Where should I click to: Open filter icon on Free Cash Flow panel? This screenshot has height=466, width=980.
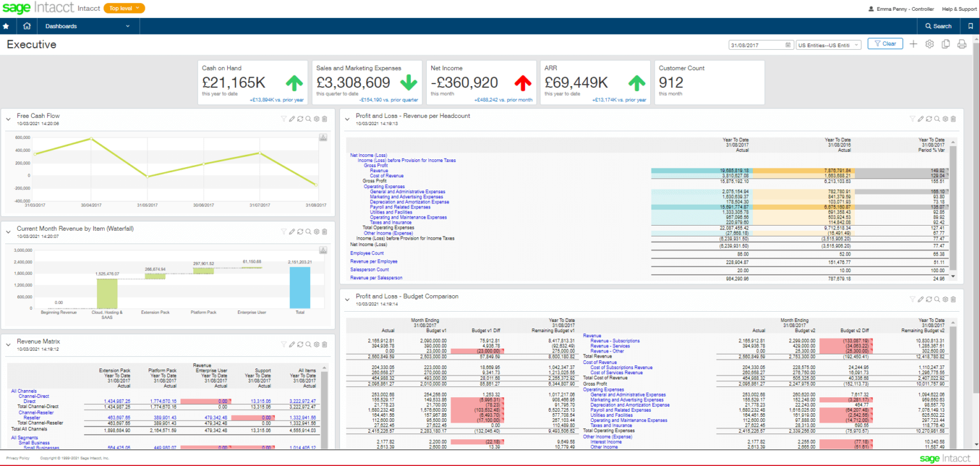pos(284,119)
